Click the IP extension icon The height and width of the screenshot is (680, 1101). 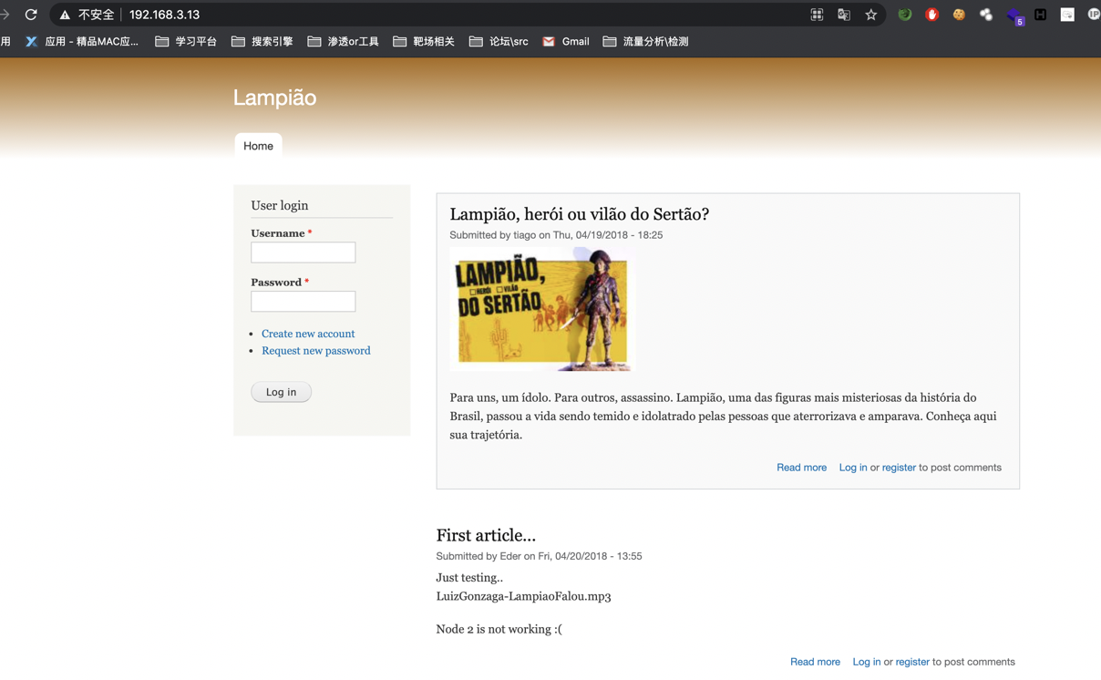(x=1094, y=15)
